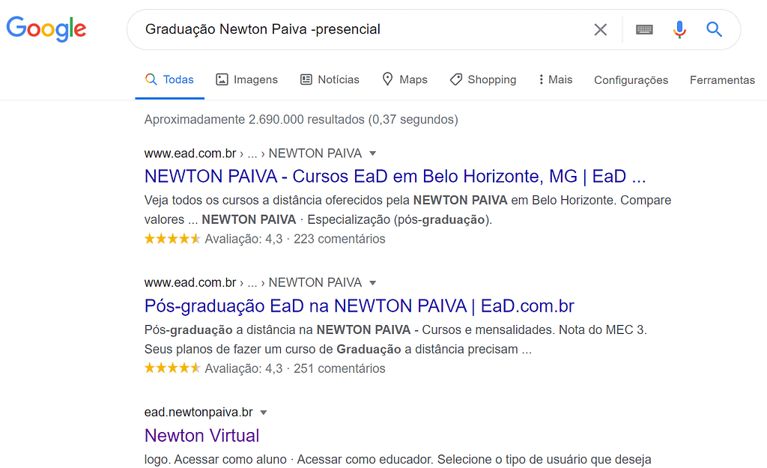Open the Ferramentas options
The height and width of the screenshot is (468, 767).
tap(722, 80)
